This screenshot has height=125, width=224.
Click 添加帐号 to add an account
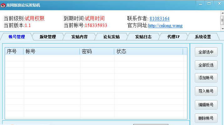[x=206, y=78]
